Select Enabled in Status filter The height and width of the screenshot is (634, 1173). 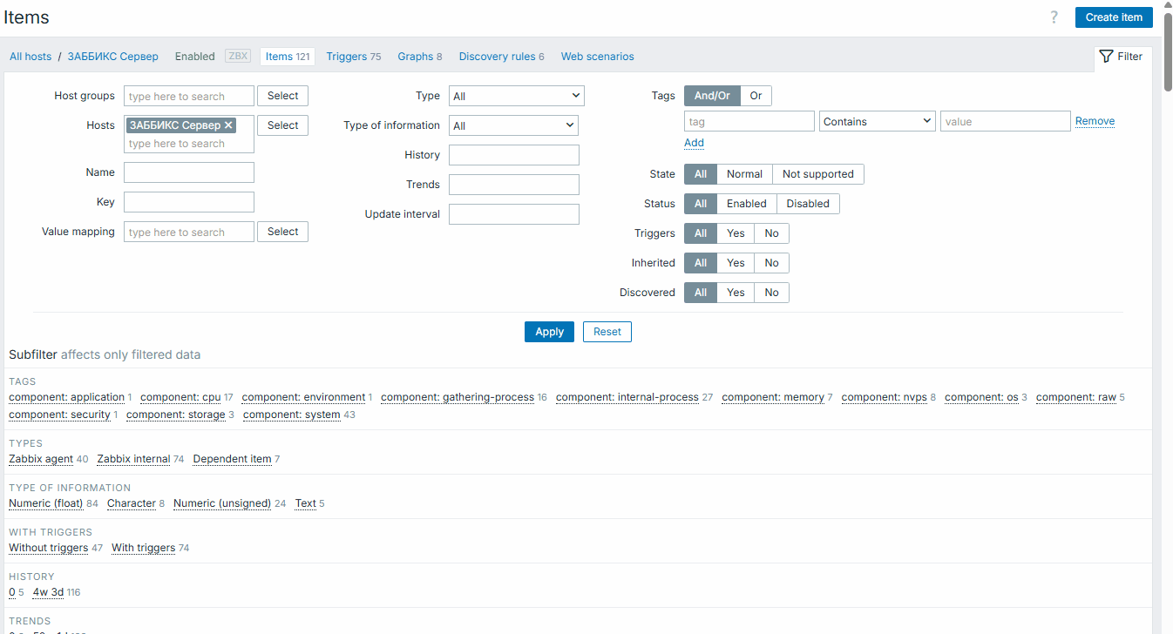[746, 204]
